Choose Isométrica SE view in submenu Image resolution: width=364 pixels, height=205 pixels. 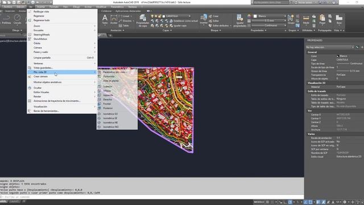point(117,118)
